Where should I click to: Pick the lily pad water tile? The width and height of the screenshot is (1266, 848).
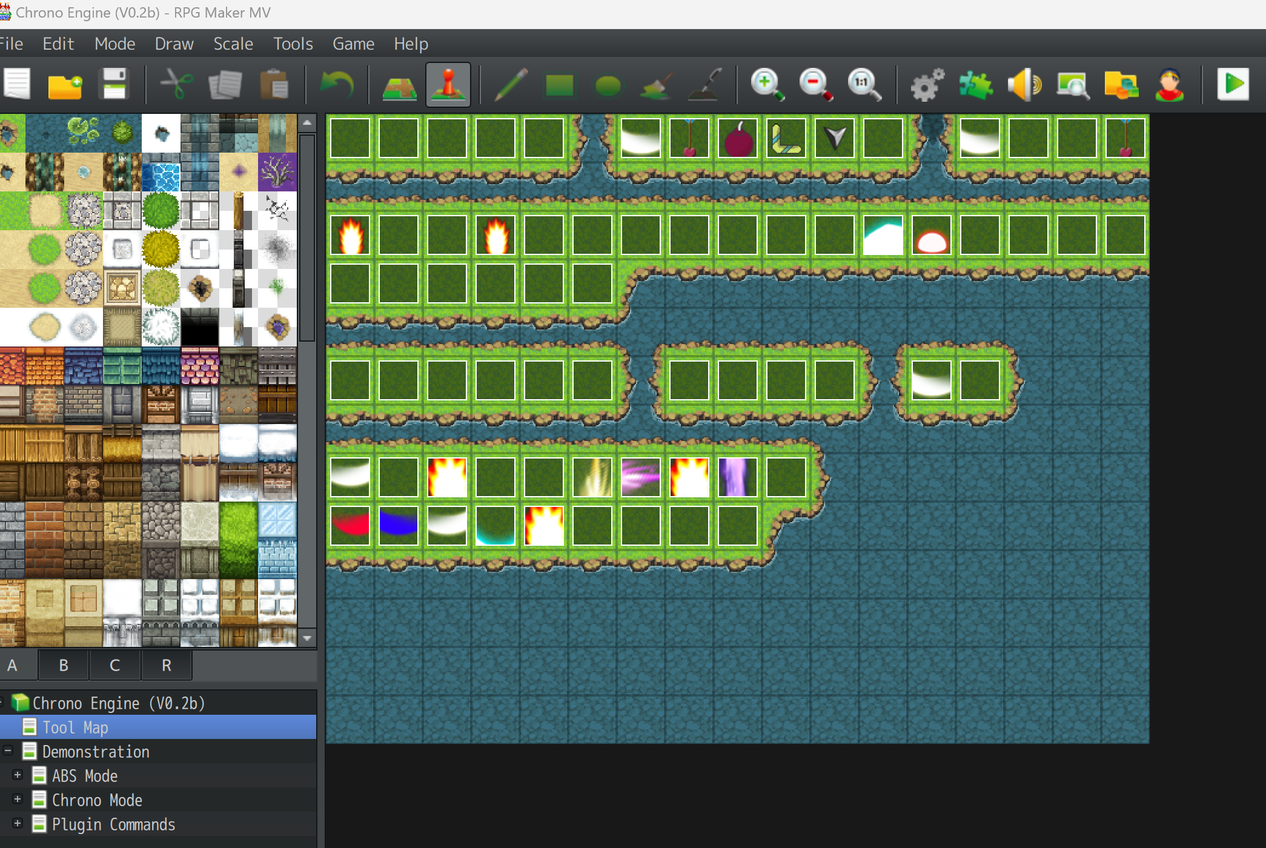(x=83, y=133)
